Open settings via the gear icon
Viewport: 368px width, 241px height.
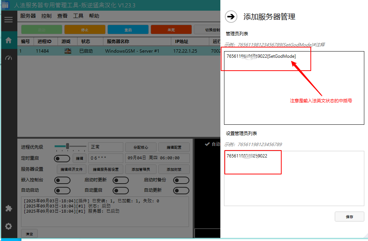point(8,226)
